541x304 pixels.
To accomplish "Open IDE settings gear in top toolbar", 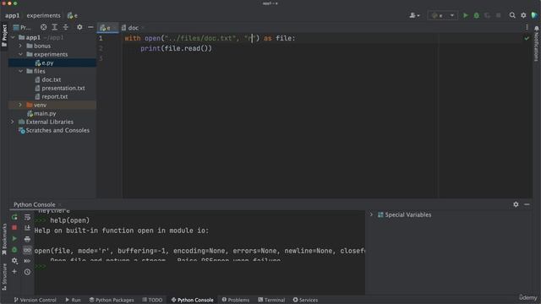I will pyautogui.click(x=523, y=15).
